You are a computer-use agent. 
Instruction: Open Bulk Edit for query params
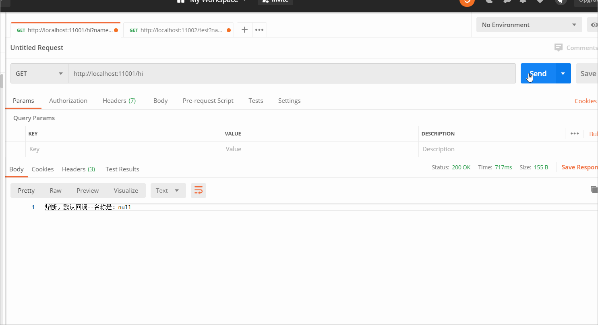(593, 133)
